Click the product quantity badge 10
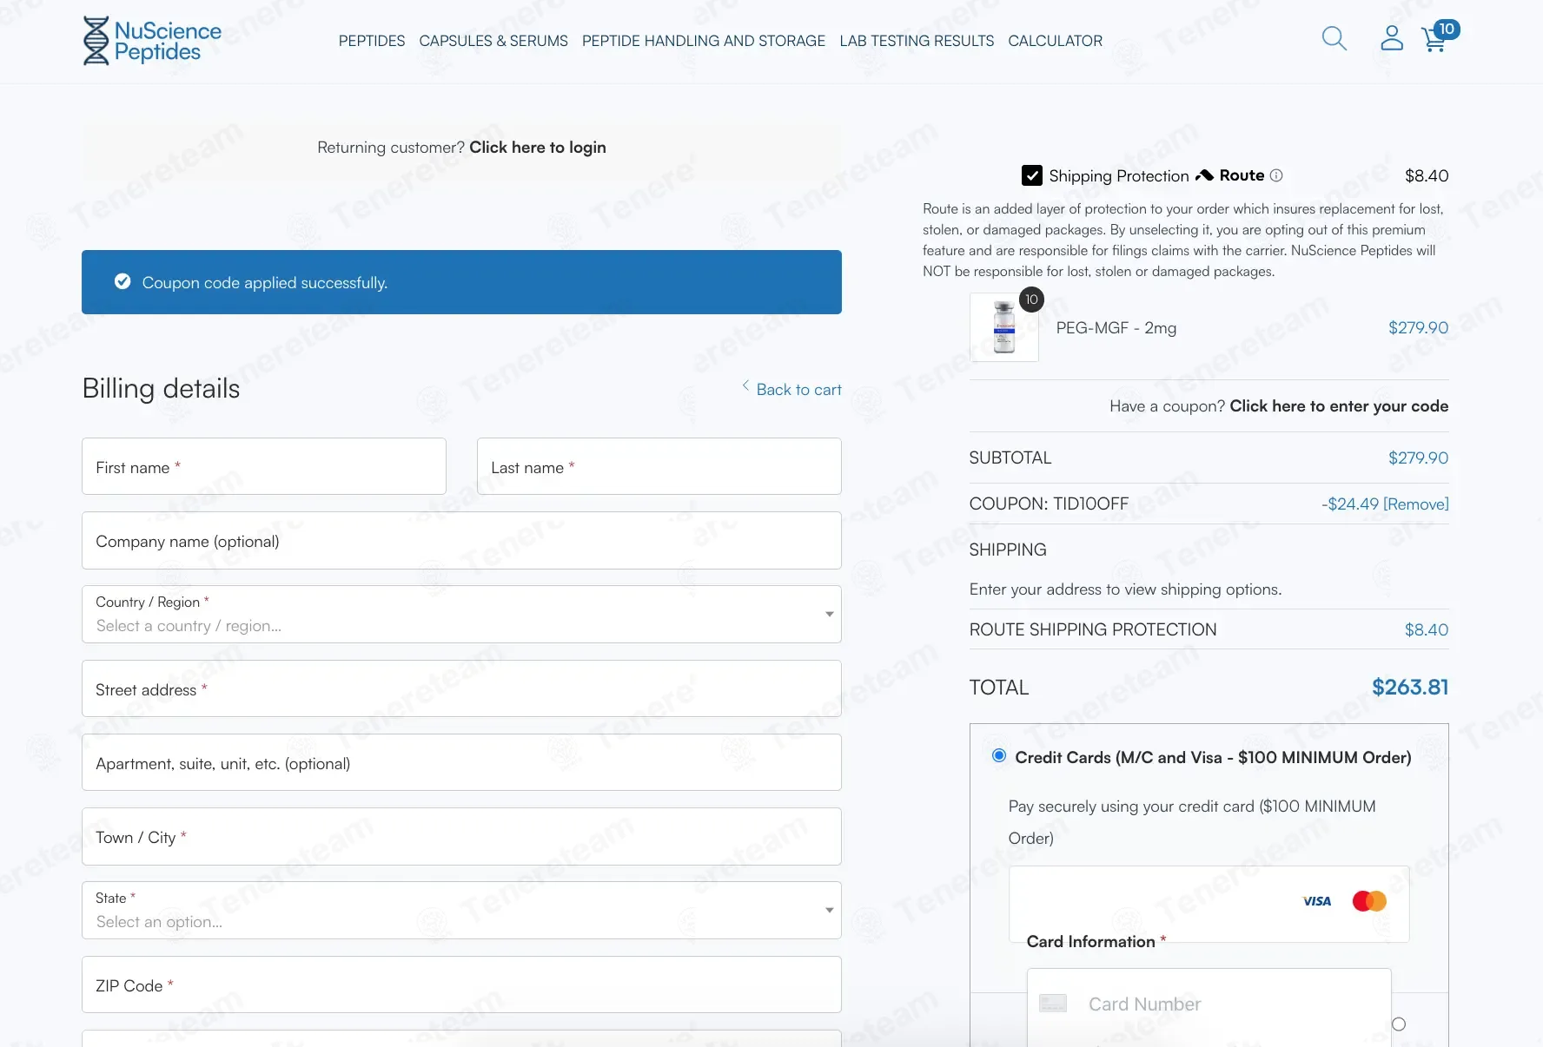 coord(1031,300)
